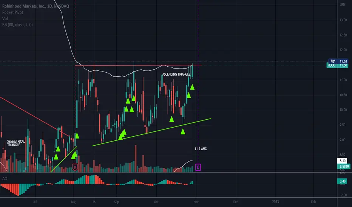Click the Dec label on time axis
The width and height of the screenshot is (352, 207).
point(236,202)
